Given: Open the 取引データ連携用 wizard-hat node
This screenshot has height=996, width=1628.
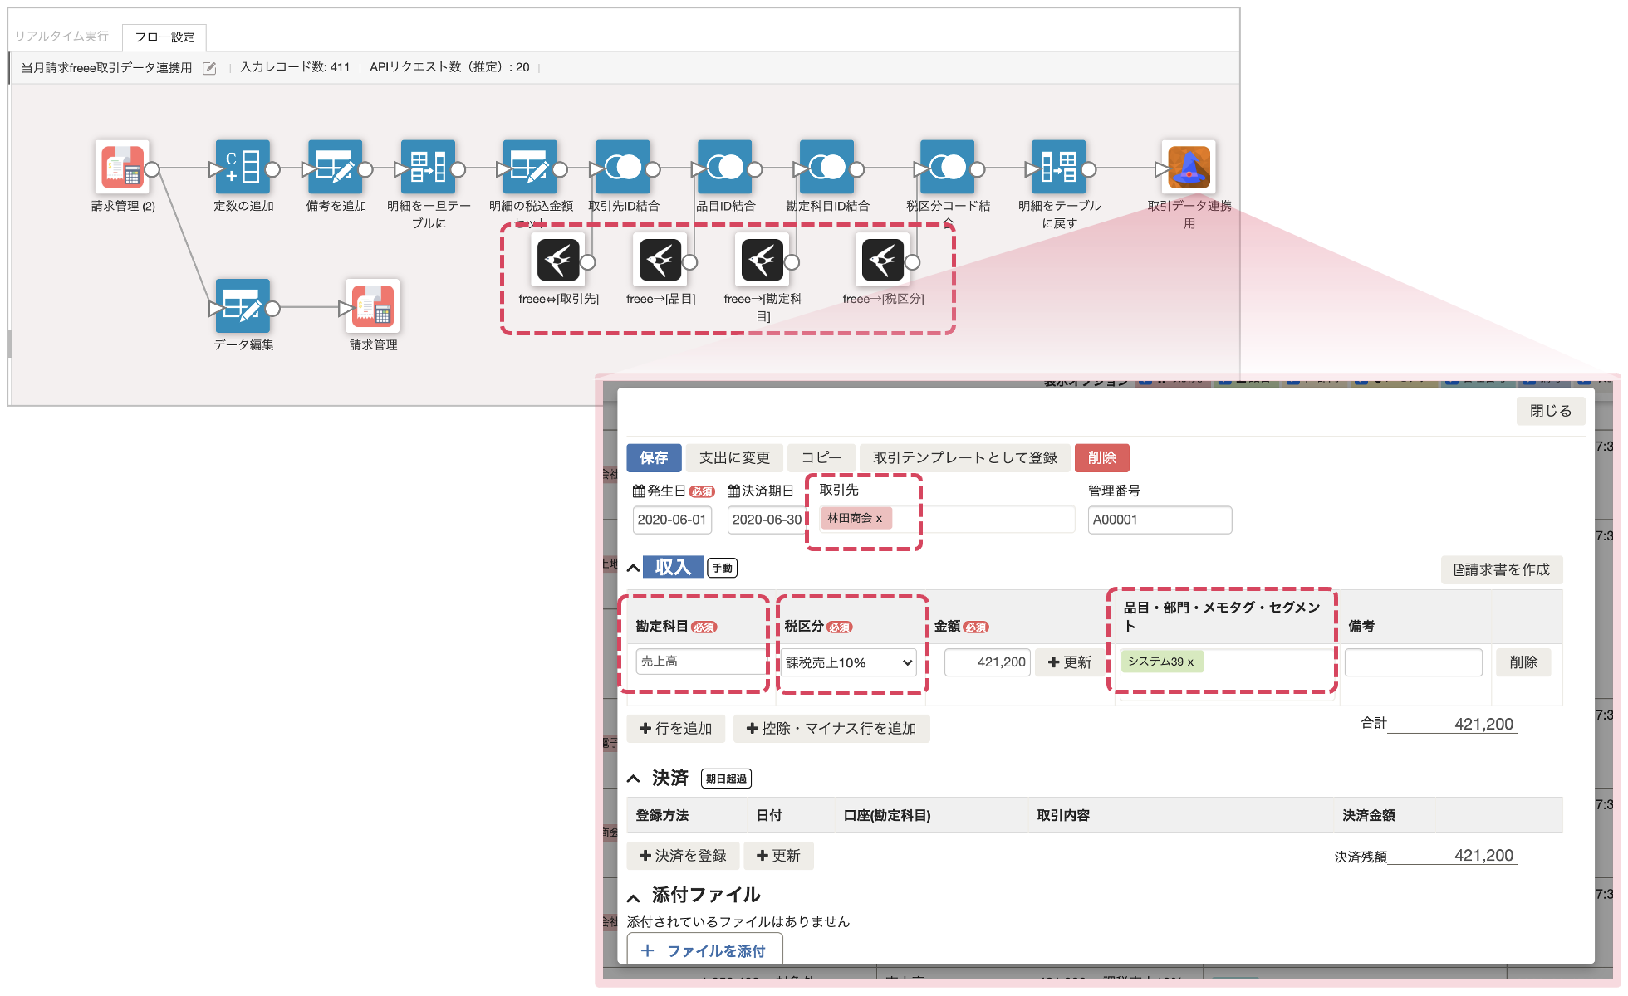Looking at the screenshot, I should pos(1189,167).
